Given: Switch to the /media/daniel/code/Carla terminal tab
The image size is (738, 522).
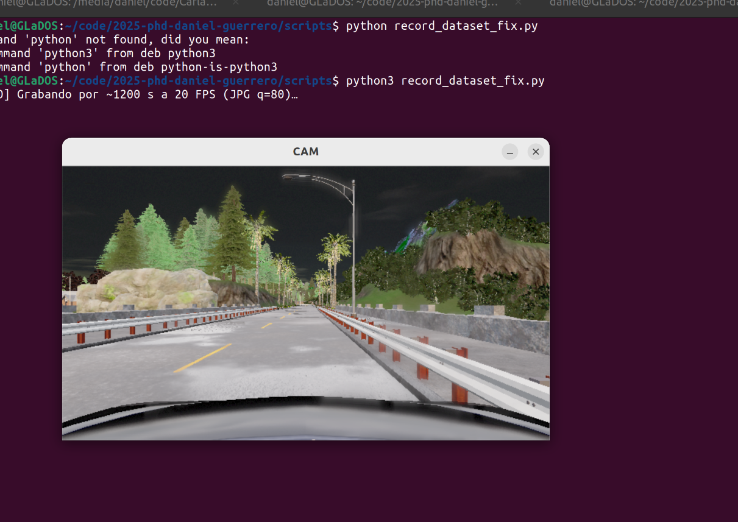Looking at the screenshot, I should 110,3.
